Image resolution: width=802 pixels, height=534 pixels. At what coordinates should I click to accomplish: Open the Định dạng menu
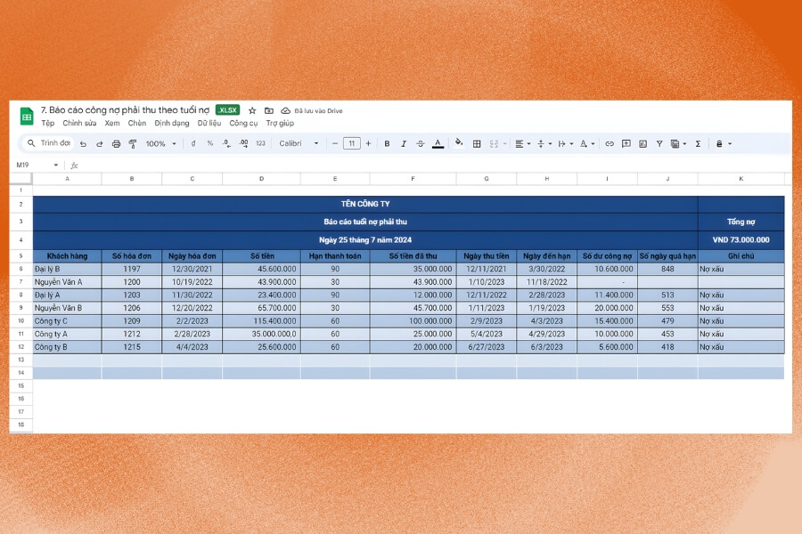pos(171,124)
